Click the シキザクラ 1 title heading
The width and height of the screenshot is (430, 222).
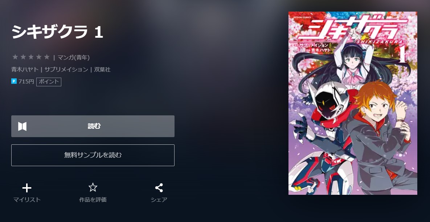(57, 32)
